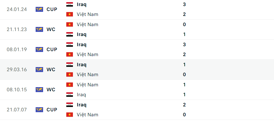Click the world map icon beside 21.07.07 CUP

39,110
